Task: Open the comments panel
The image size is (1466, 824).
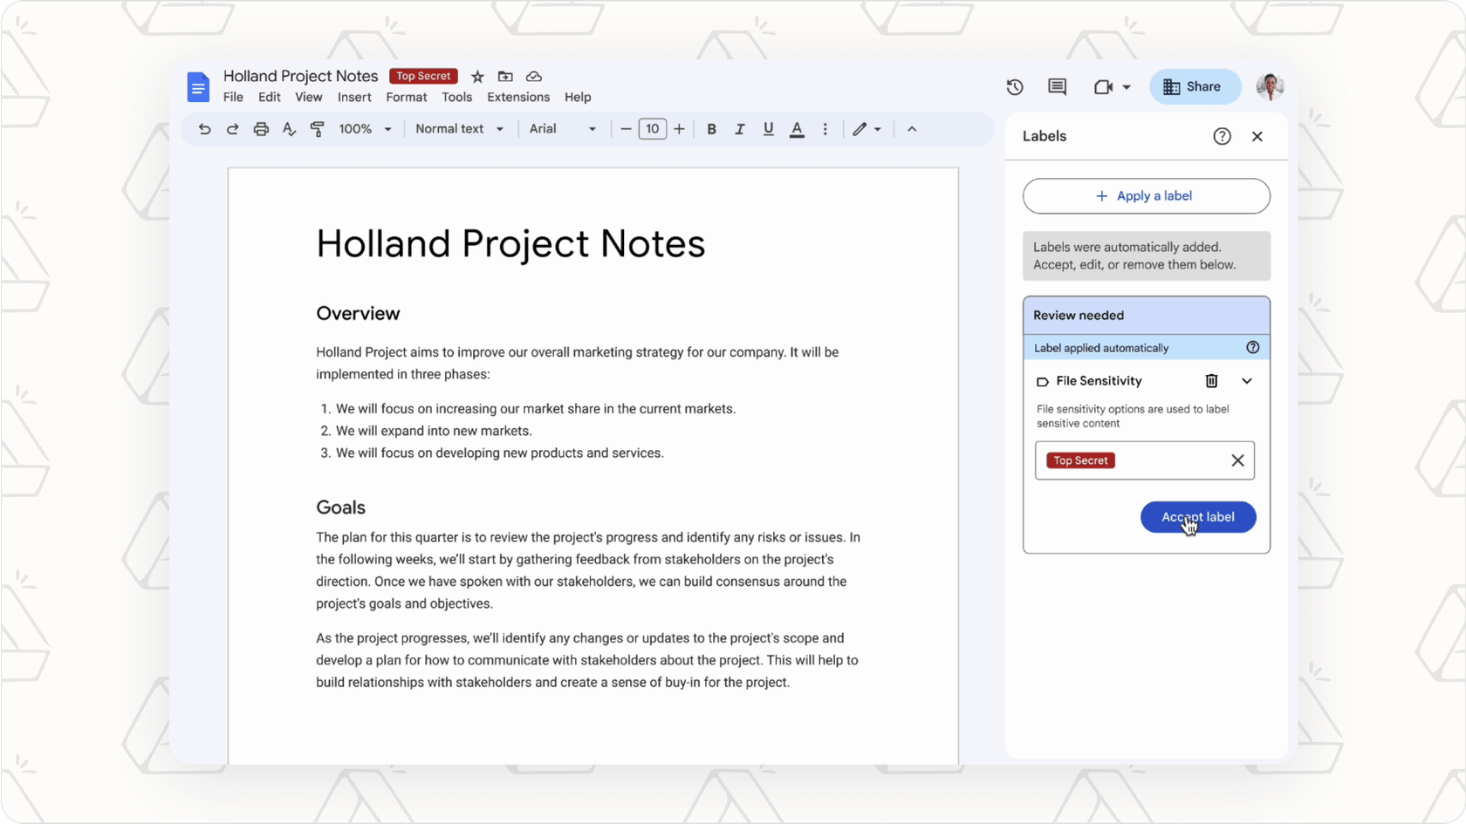Action: (1057, 87)
